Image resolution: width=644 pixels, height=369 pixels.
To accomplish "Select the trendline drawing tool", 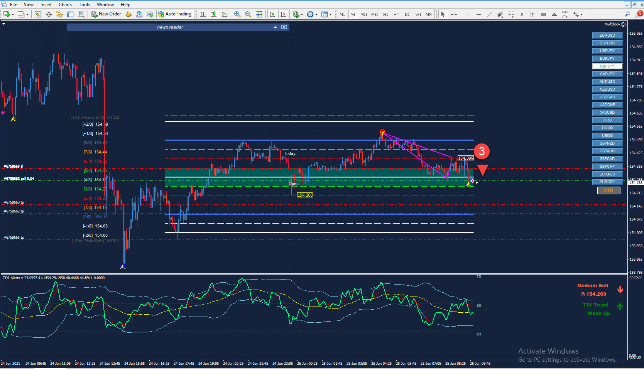I will tap(490, 14).
